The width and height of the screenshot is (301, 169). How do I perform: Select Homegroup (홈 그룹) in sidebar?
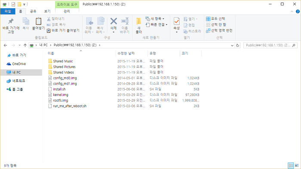[15, 89]
